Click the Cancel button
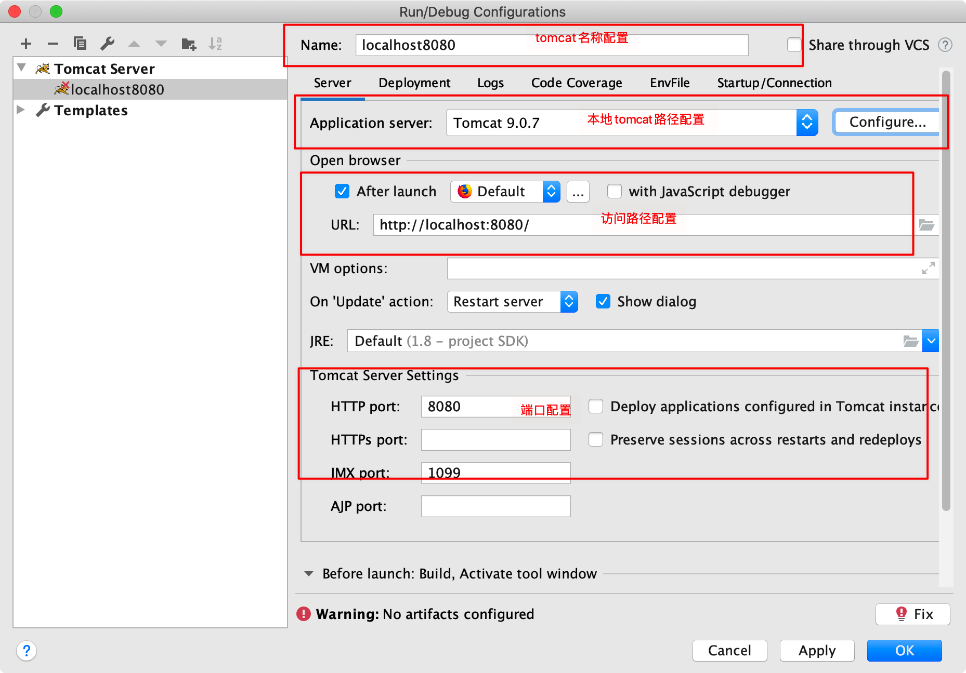This screenshot has height=673, width=966. coord(730,651)
